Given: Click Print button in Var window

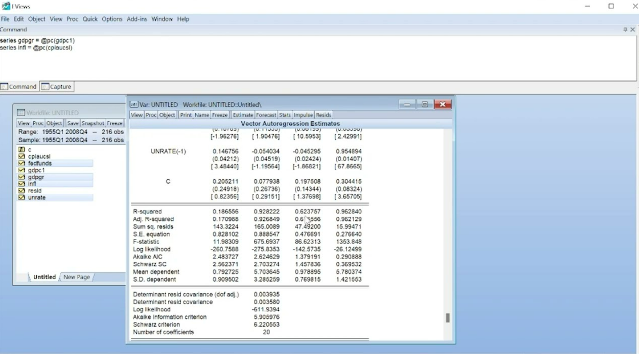Looking at the screenshot, I should coord(186,115).
